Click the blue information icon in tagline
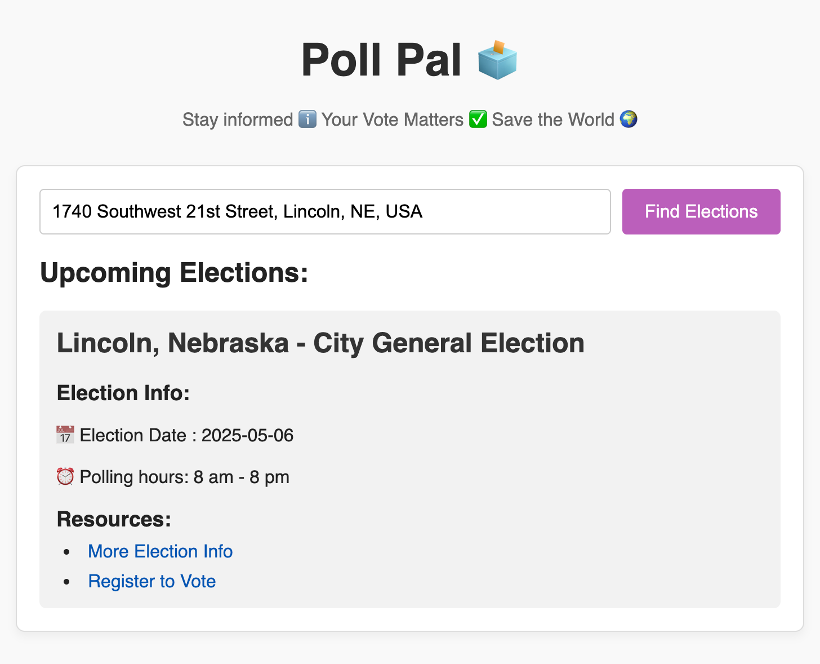Viewport: 820px width, 664px height. 307,119
